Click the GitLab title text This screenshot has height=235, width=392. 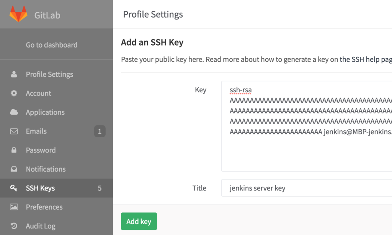click(x=47, y=15)
